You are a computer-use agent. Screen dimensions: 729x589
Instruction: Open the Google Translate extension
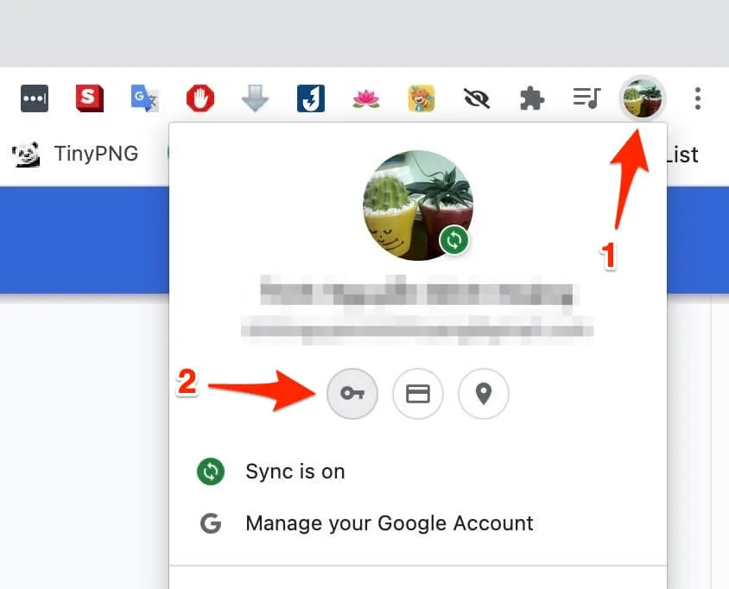(144, 98)
